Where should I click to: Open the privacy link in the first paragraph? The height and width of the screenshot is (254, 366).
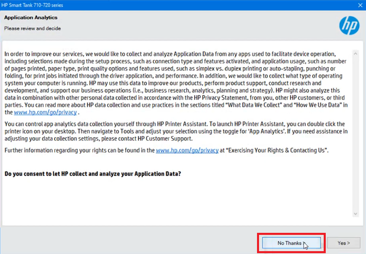45,112
